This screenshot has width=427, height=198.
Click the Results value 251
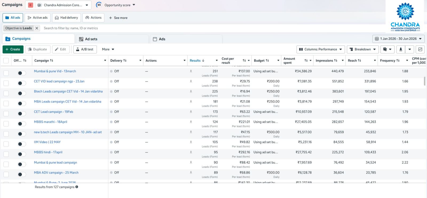(x=215, y=71)
